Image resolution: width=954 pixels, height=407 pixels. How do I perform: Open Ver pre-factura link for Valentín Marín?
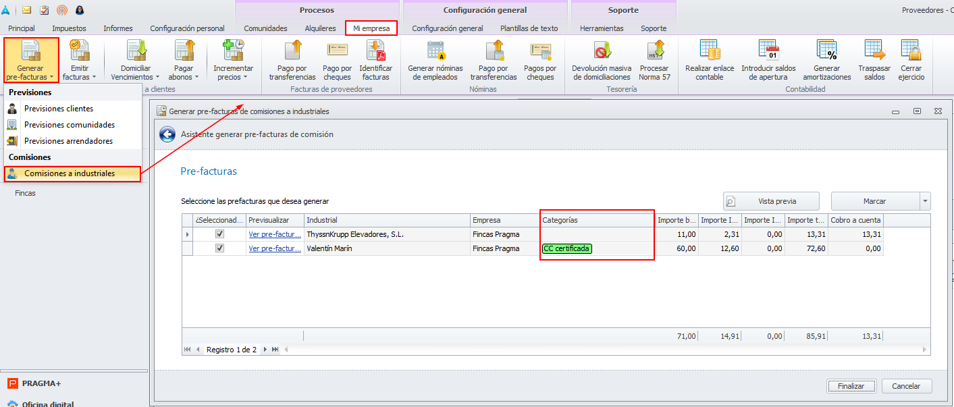(275, 248)
